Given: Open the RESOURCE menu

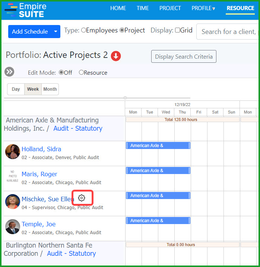Looking at the screenshot, I should pos(240,8).
